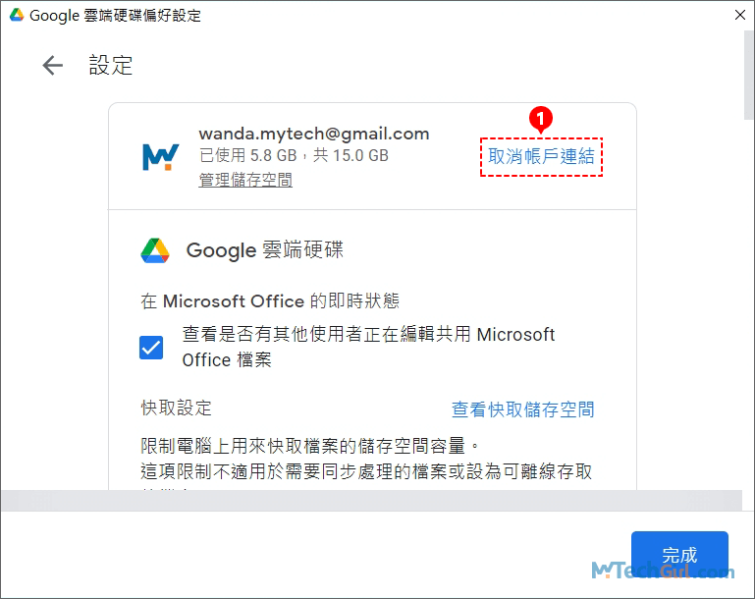Click 取消帳戶連結 to disconnect account
Viewport: 755px width, 599px height.
pos(541,156)
